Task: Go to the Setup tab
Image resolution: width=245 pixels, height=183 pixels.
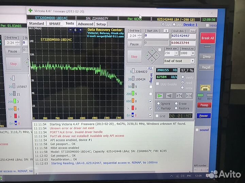Action: click(101, 24)
